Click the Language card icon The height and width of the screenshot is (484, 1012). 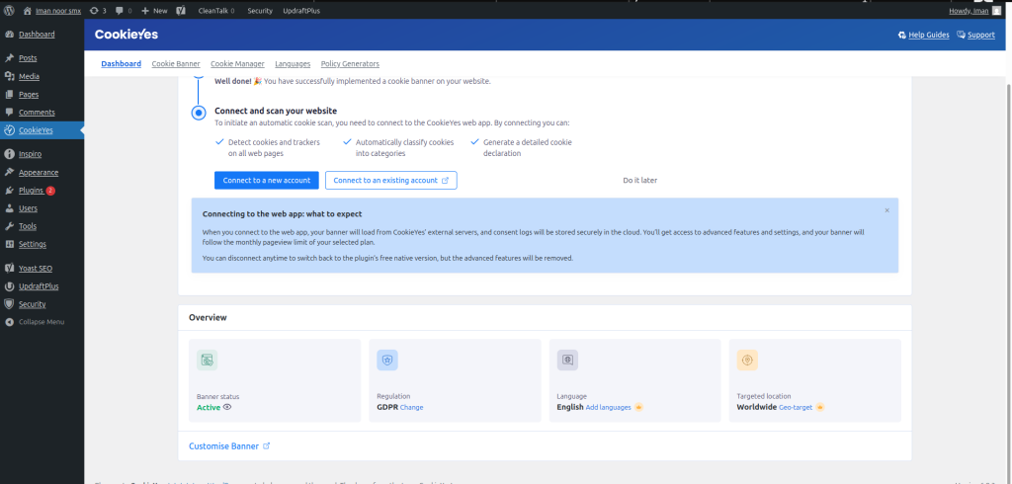coord(567,361)
